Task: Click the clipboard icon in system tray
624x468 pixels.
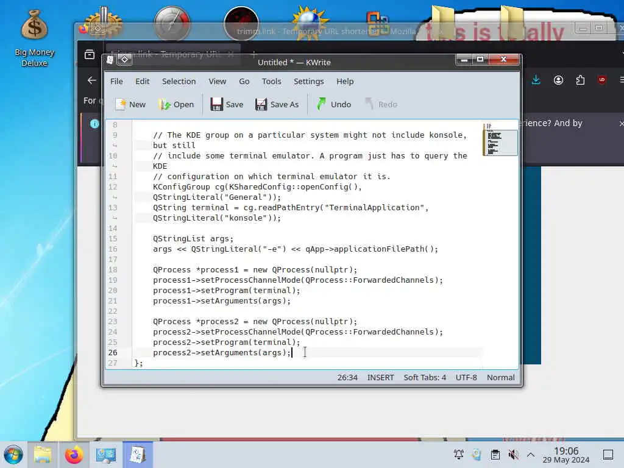Action: click(x=495, y=455)
